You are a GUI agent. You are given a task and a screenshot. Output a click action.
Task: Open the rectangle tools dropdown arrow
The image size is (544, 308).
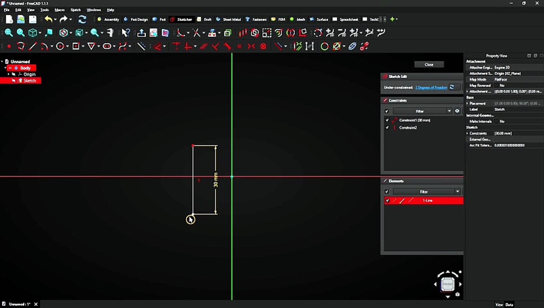(83, 46)
